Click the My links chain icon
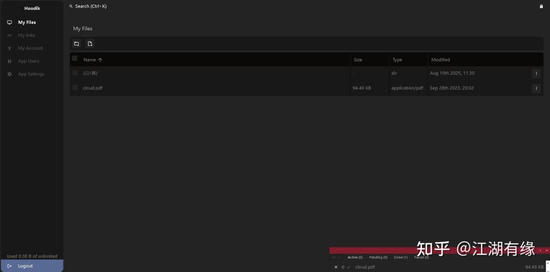The image size is (550, 272). (9, 35)
